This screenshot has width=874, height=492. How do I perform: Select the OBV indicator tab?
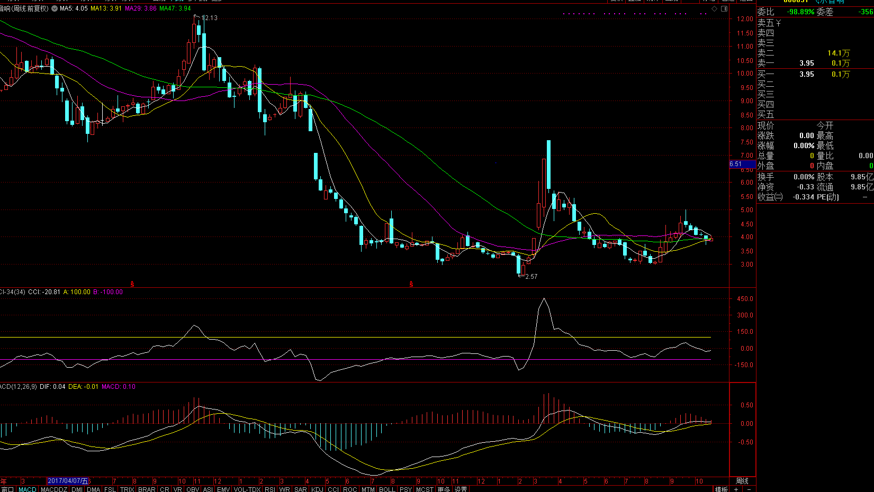point(193,489)
